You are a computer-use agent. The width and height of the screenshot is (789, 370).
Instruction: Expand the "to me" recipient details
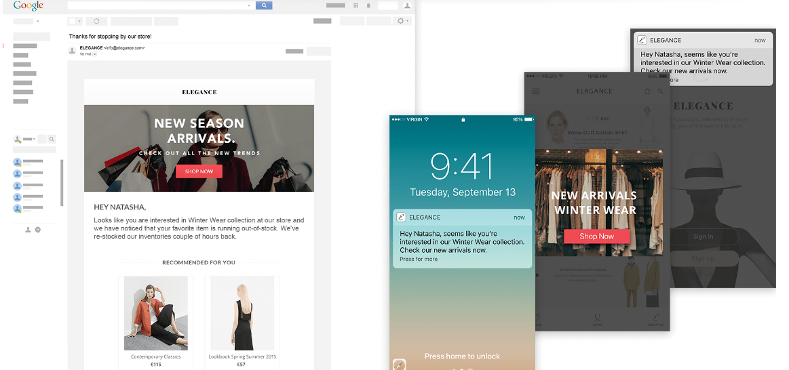point(94,54)
